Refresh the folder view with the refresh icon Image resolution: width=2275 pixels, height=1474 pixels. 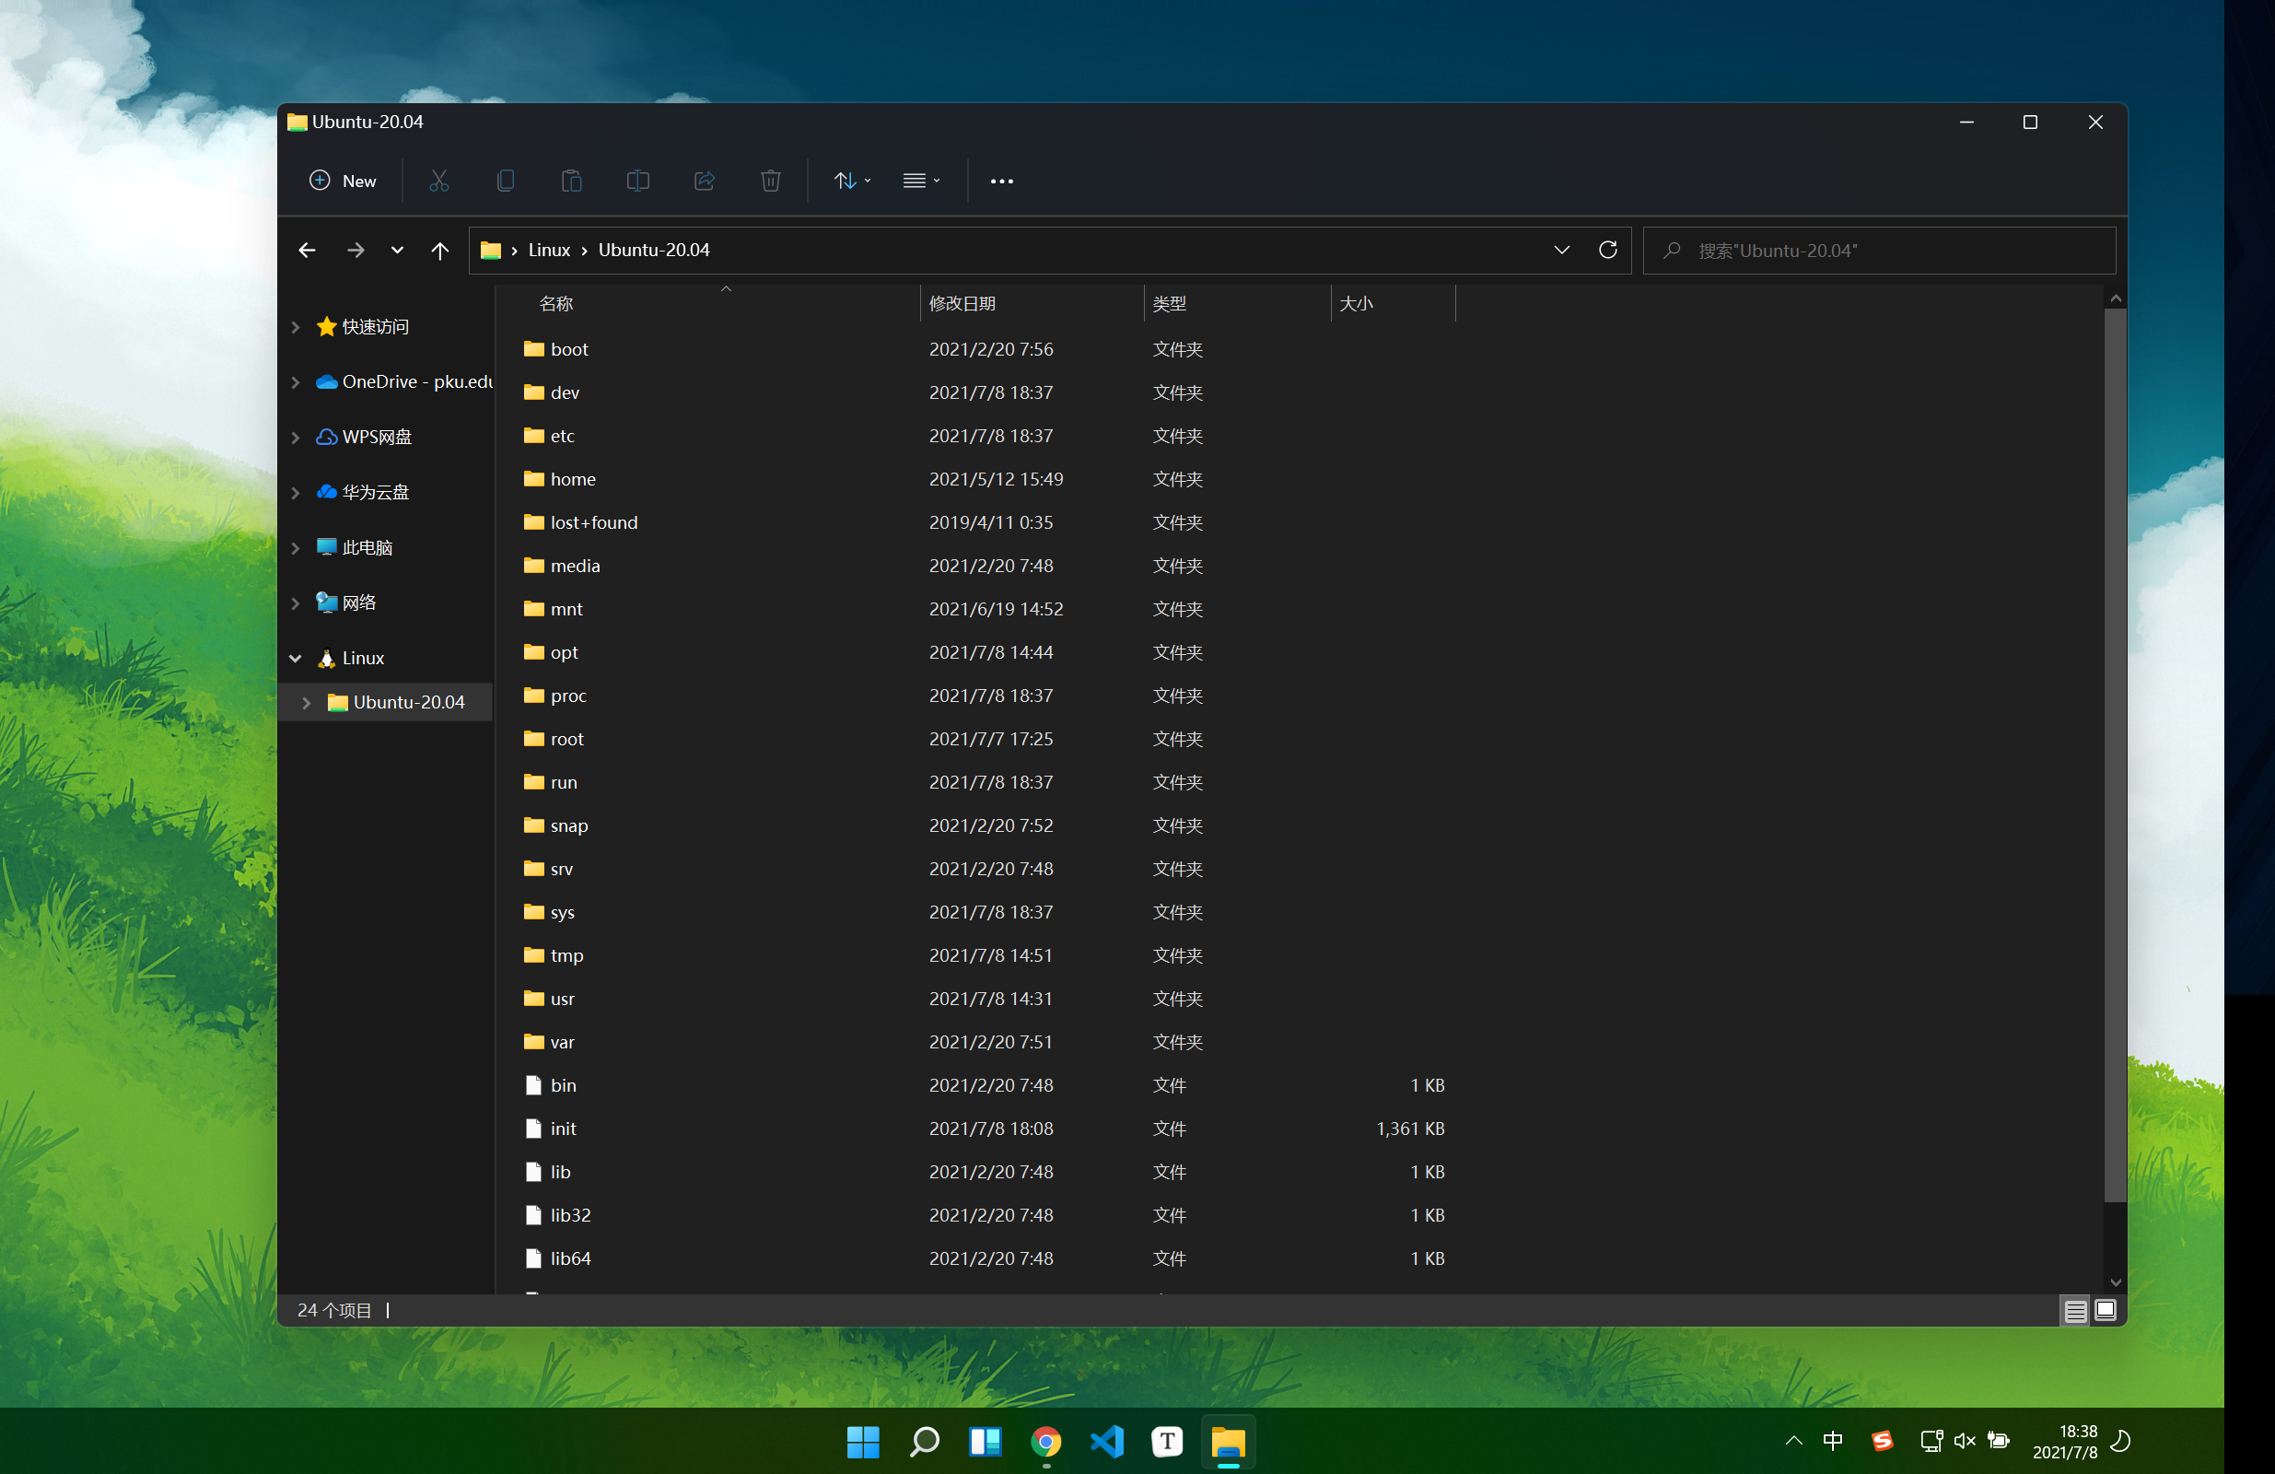coord(1608,250)
